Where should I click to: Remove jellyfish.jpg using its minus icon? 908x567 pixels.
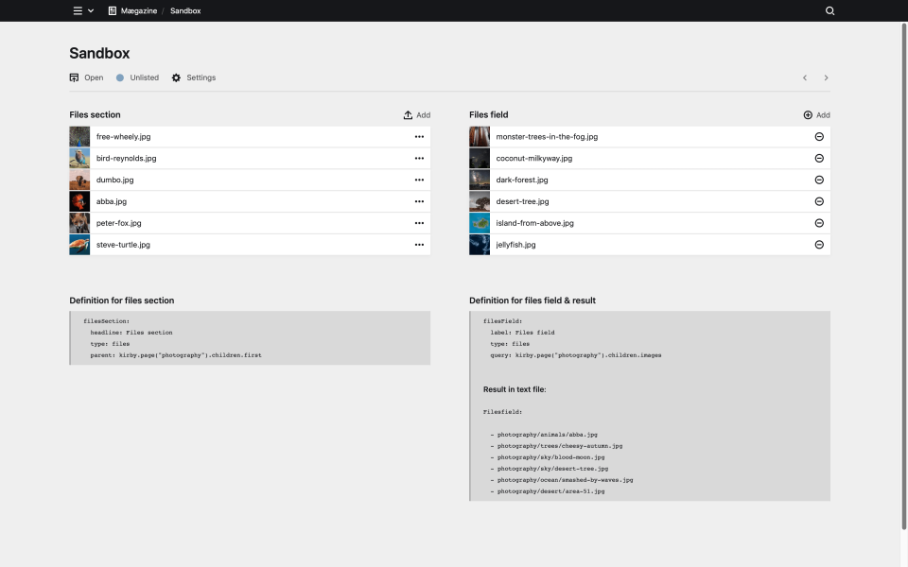819,245
